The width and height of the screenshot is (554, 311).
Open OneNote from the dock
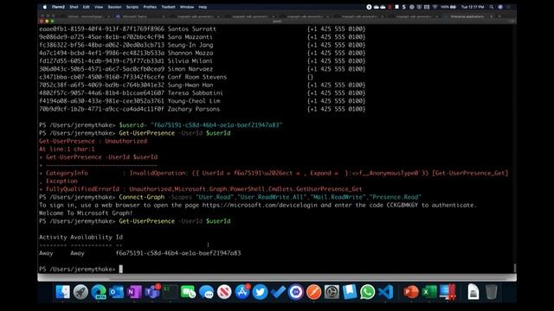(134, 292)
